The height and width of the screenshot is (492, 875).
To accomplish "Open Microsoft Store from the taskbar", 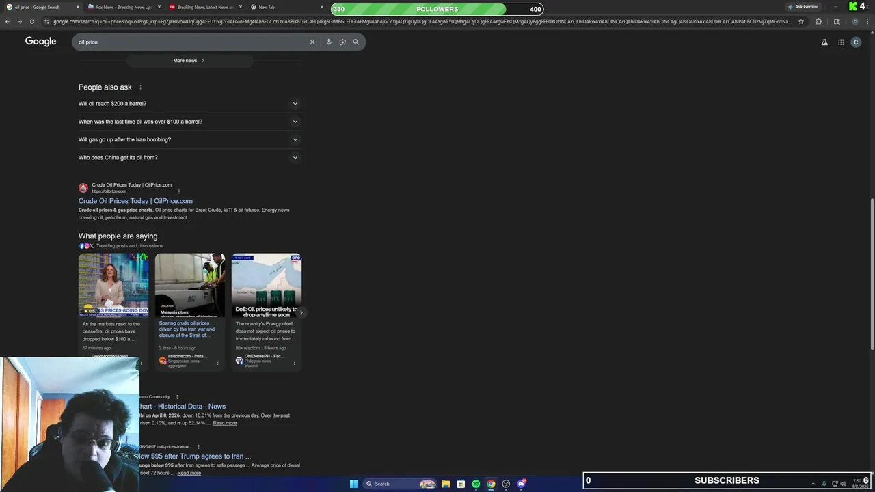I will point(461,484).
